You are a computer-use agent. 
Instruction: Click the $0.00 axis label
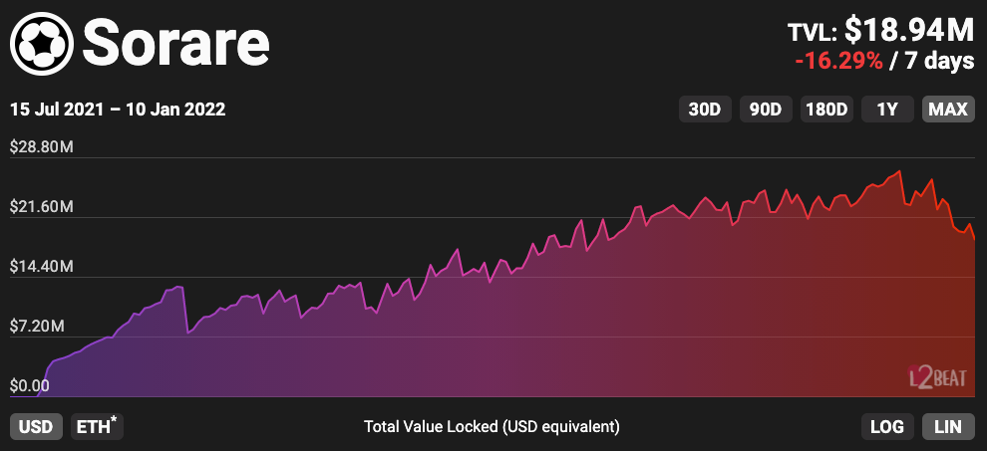point(30,386)
